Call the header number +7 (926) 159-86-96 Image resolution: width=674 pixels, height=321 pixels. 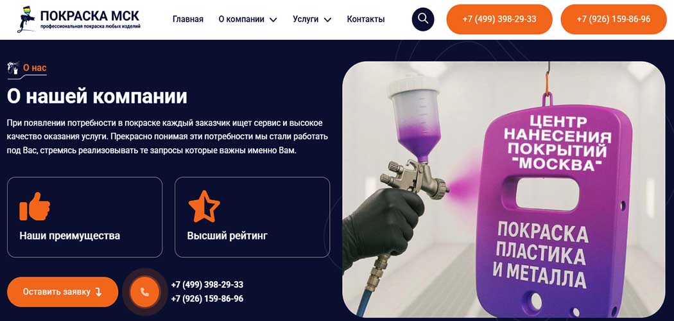click(x=614, y=19)
